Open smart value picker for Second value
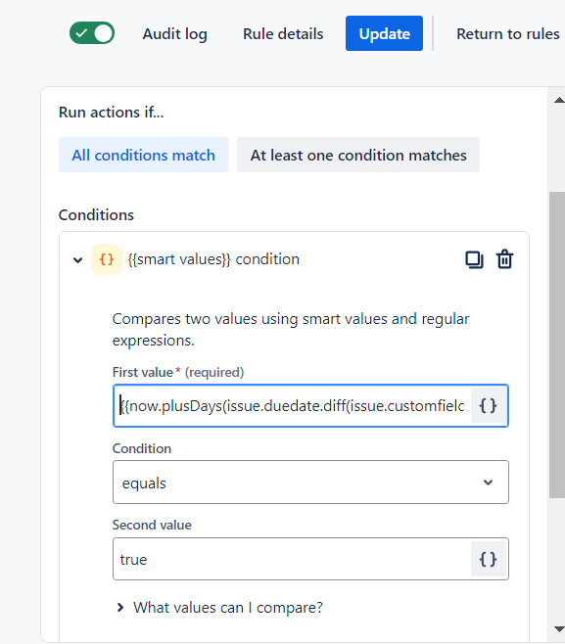 [489, 559]
